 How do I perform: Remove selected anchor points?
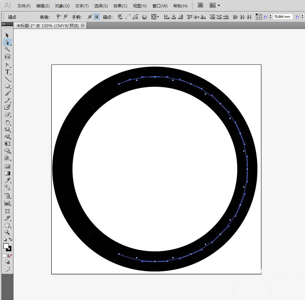(x=120, y=17)
